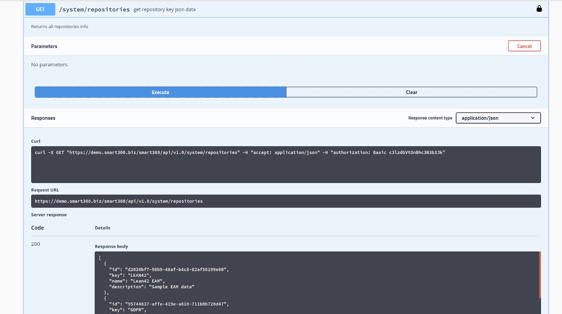Click the "get repository key json data" summary

click(x=164, y=9)
